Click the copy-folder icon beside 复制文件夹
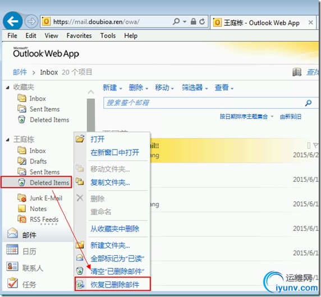This screenshot has height=297, width=321. [x=80, y=181]
